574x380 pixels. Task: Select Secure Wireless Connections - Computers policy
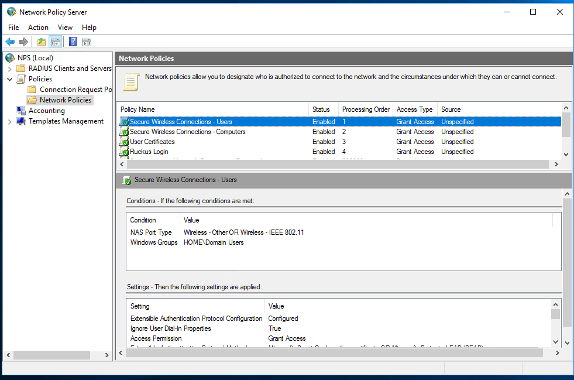pos(187,132)
